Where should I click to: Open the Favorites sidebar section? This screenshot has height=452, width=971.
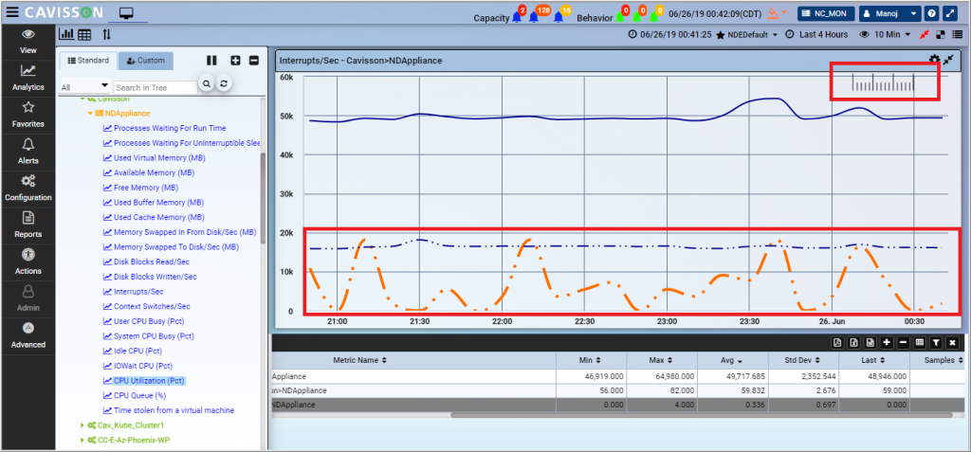(27, 116)
